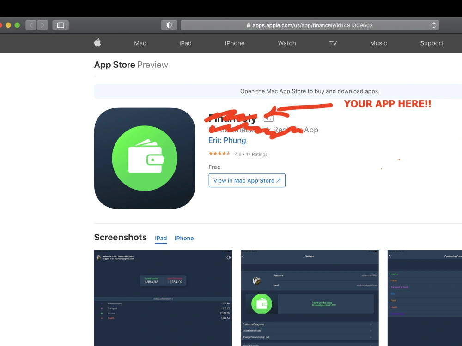The width and height of the screenshot is (462, 346).
Task: Open the Customize Categories screenshot
Action: point(425,298)
